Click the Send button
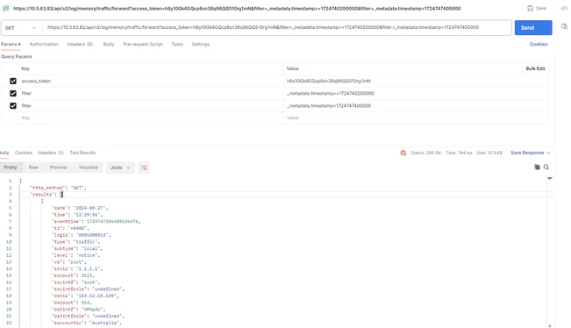The width and height of the screenshot is (571, 328). click(532, 28)
